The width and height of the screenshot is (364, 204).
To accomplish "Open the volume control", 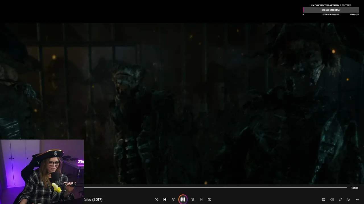I will tap(332, 199).
